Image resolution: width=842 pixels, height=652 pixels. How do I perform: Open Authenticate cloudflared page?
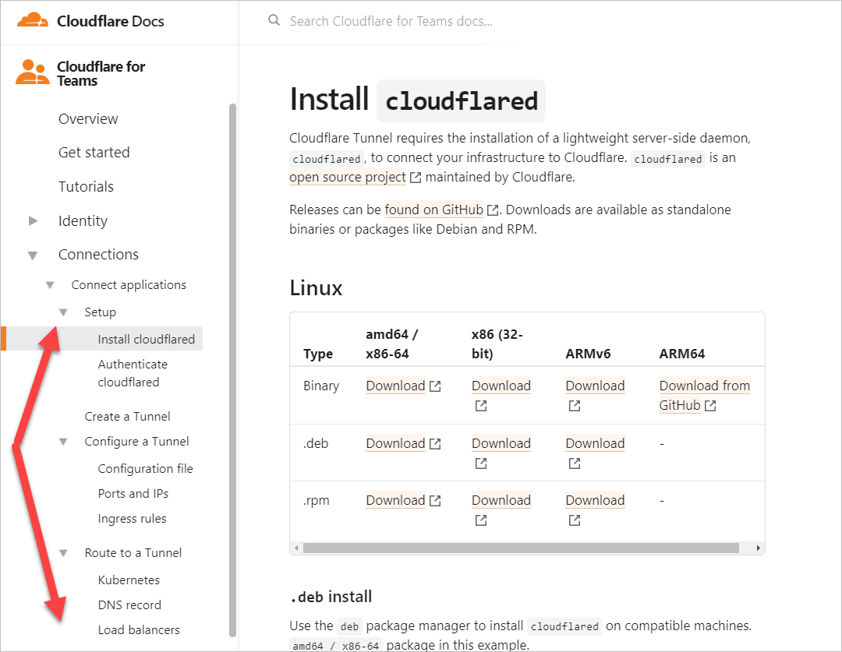click(x=133, y=373)
